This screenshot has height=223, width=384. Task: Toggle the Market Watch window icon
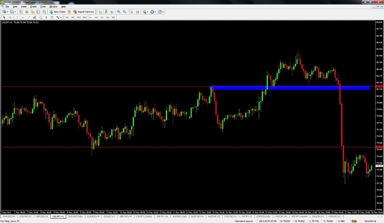point(21,12)
